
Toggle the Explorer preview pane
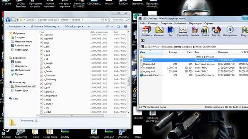pyautogui.click(x=119, y=26)
